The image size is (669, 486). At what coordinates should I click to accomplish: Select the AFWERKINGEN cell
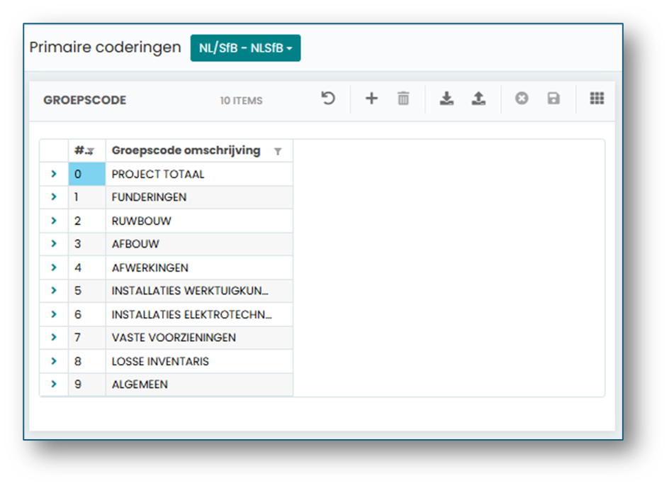click(199, 267)
